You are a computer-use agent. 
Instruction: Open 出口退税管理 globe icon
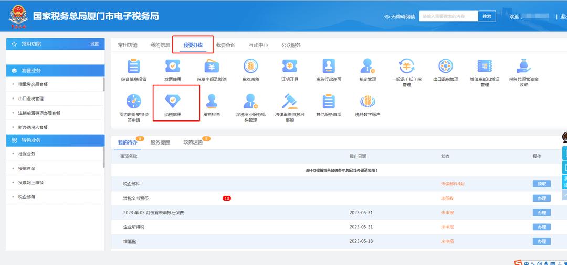[446, 67]
